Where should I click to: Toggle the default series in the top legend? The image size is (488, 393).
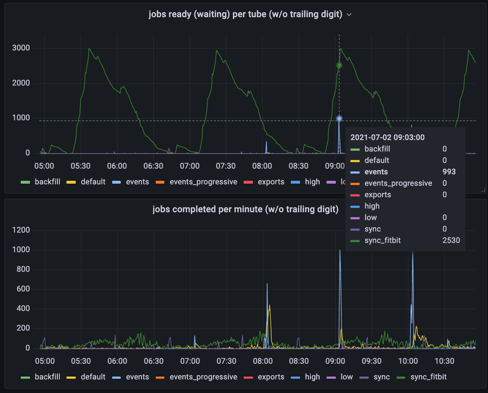93,182
